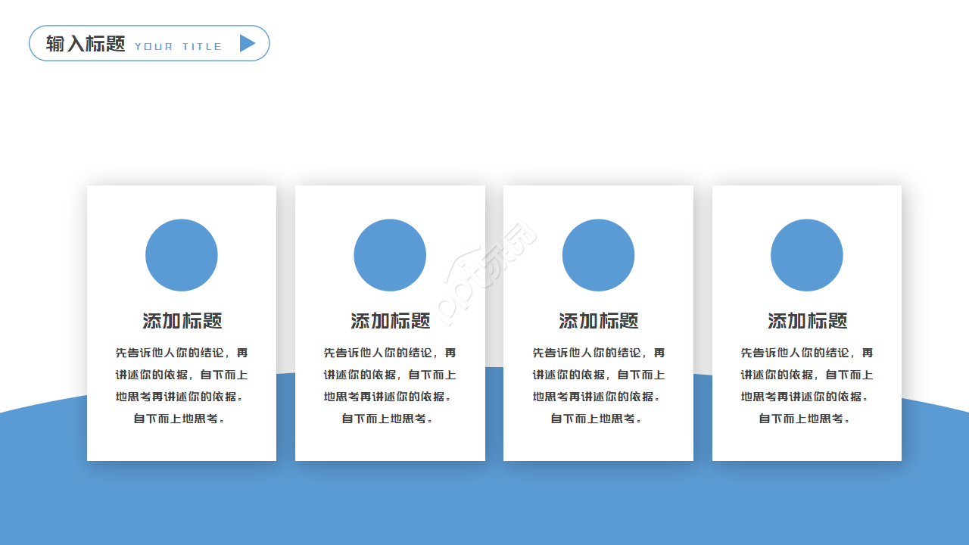Image resolution: width=969 pixels, height=545 pixels.
Task: Click the body paragraph on the first card
Action: [181, 385]
